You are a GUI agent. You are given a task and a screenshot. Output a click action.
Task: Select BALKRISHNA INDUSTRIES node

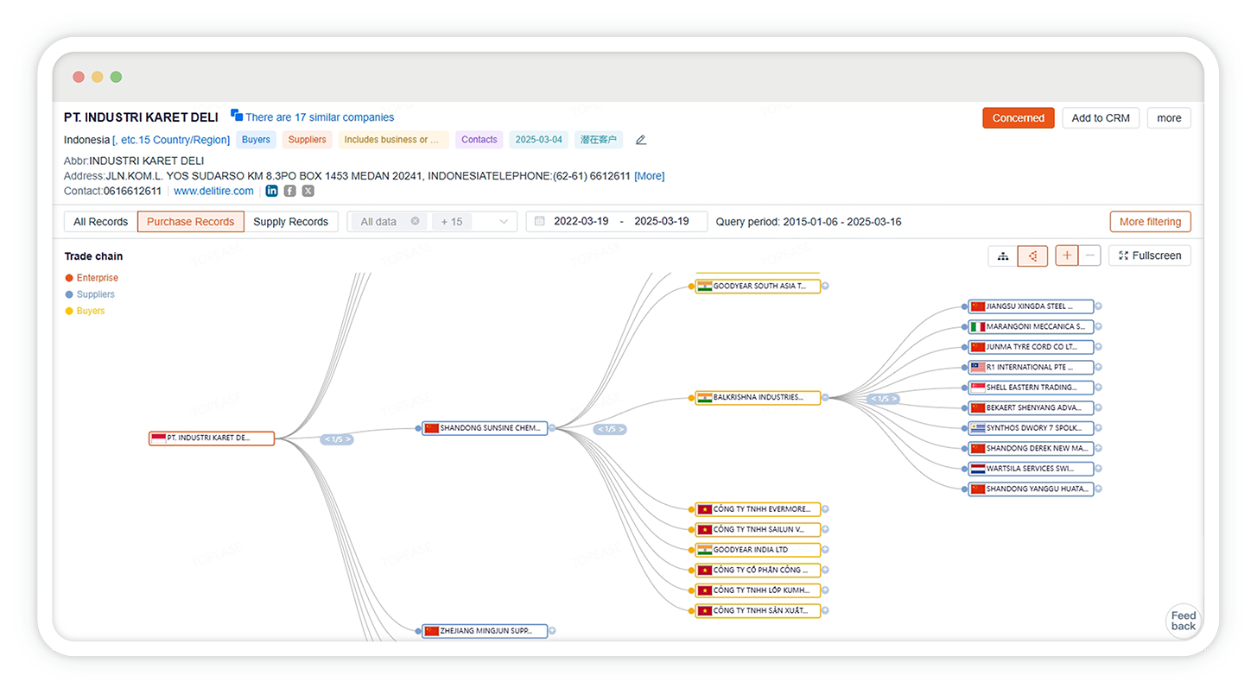758,398
